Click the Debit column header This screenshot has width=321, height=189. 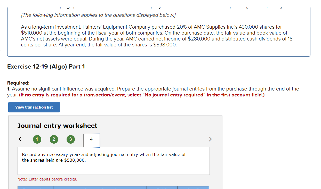point(162,188)
